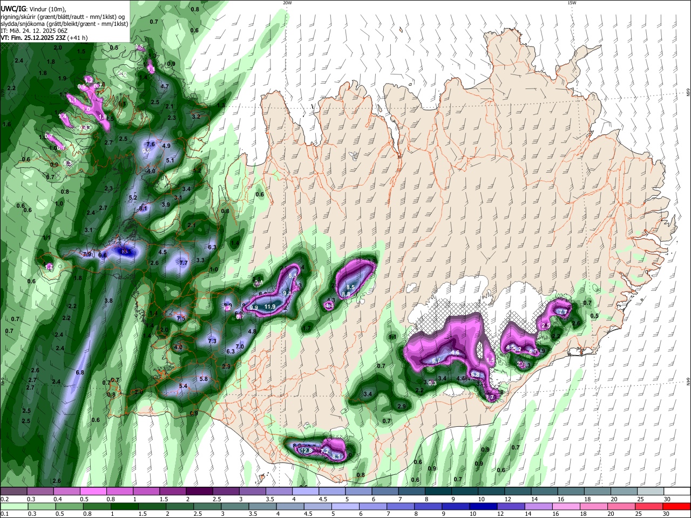Click the precipitation value '9.9'
The width and height of the screenshot is (691, 518).
point(254,307)
